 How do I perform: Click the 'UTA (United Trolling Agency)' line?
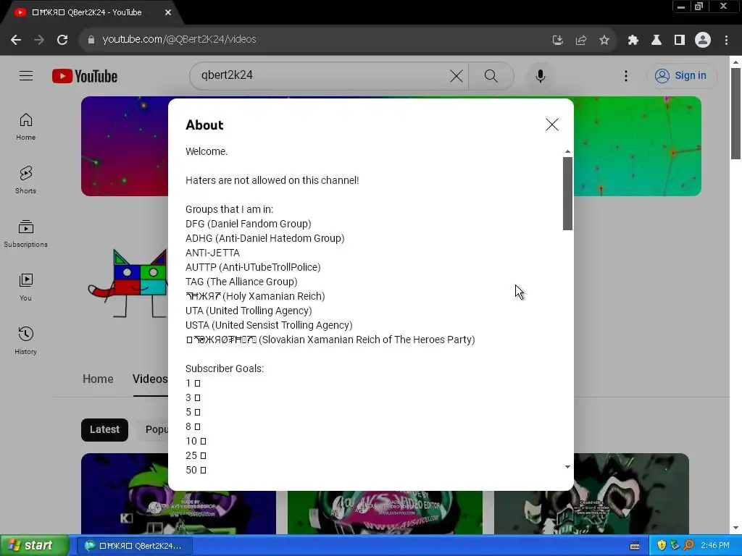point(249,311)
